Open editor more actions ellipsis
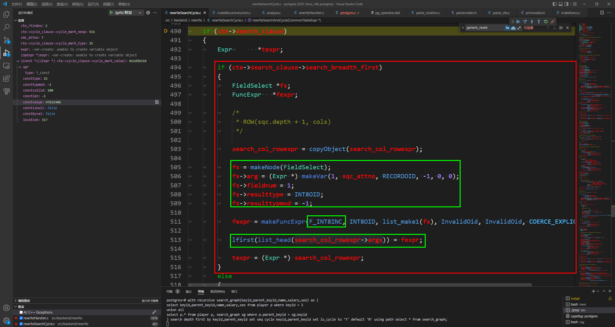This screenshot has width=615, height=327. 609,12
